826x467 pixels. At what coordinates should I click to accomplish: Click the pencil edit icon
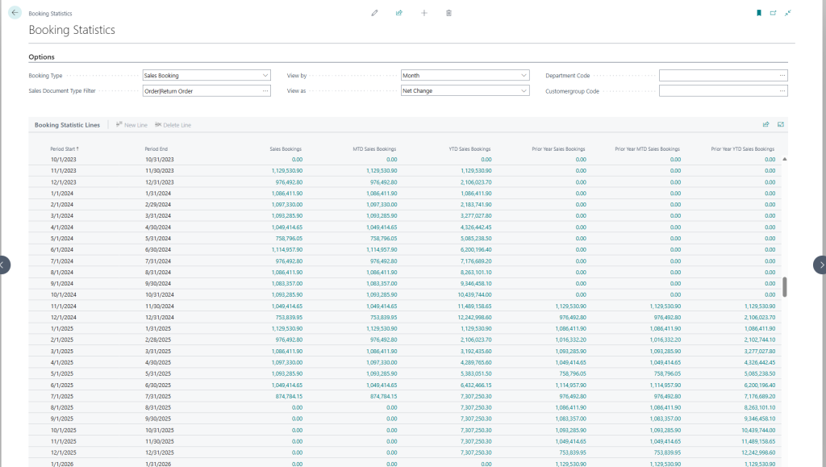tap(374, 13)
